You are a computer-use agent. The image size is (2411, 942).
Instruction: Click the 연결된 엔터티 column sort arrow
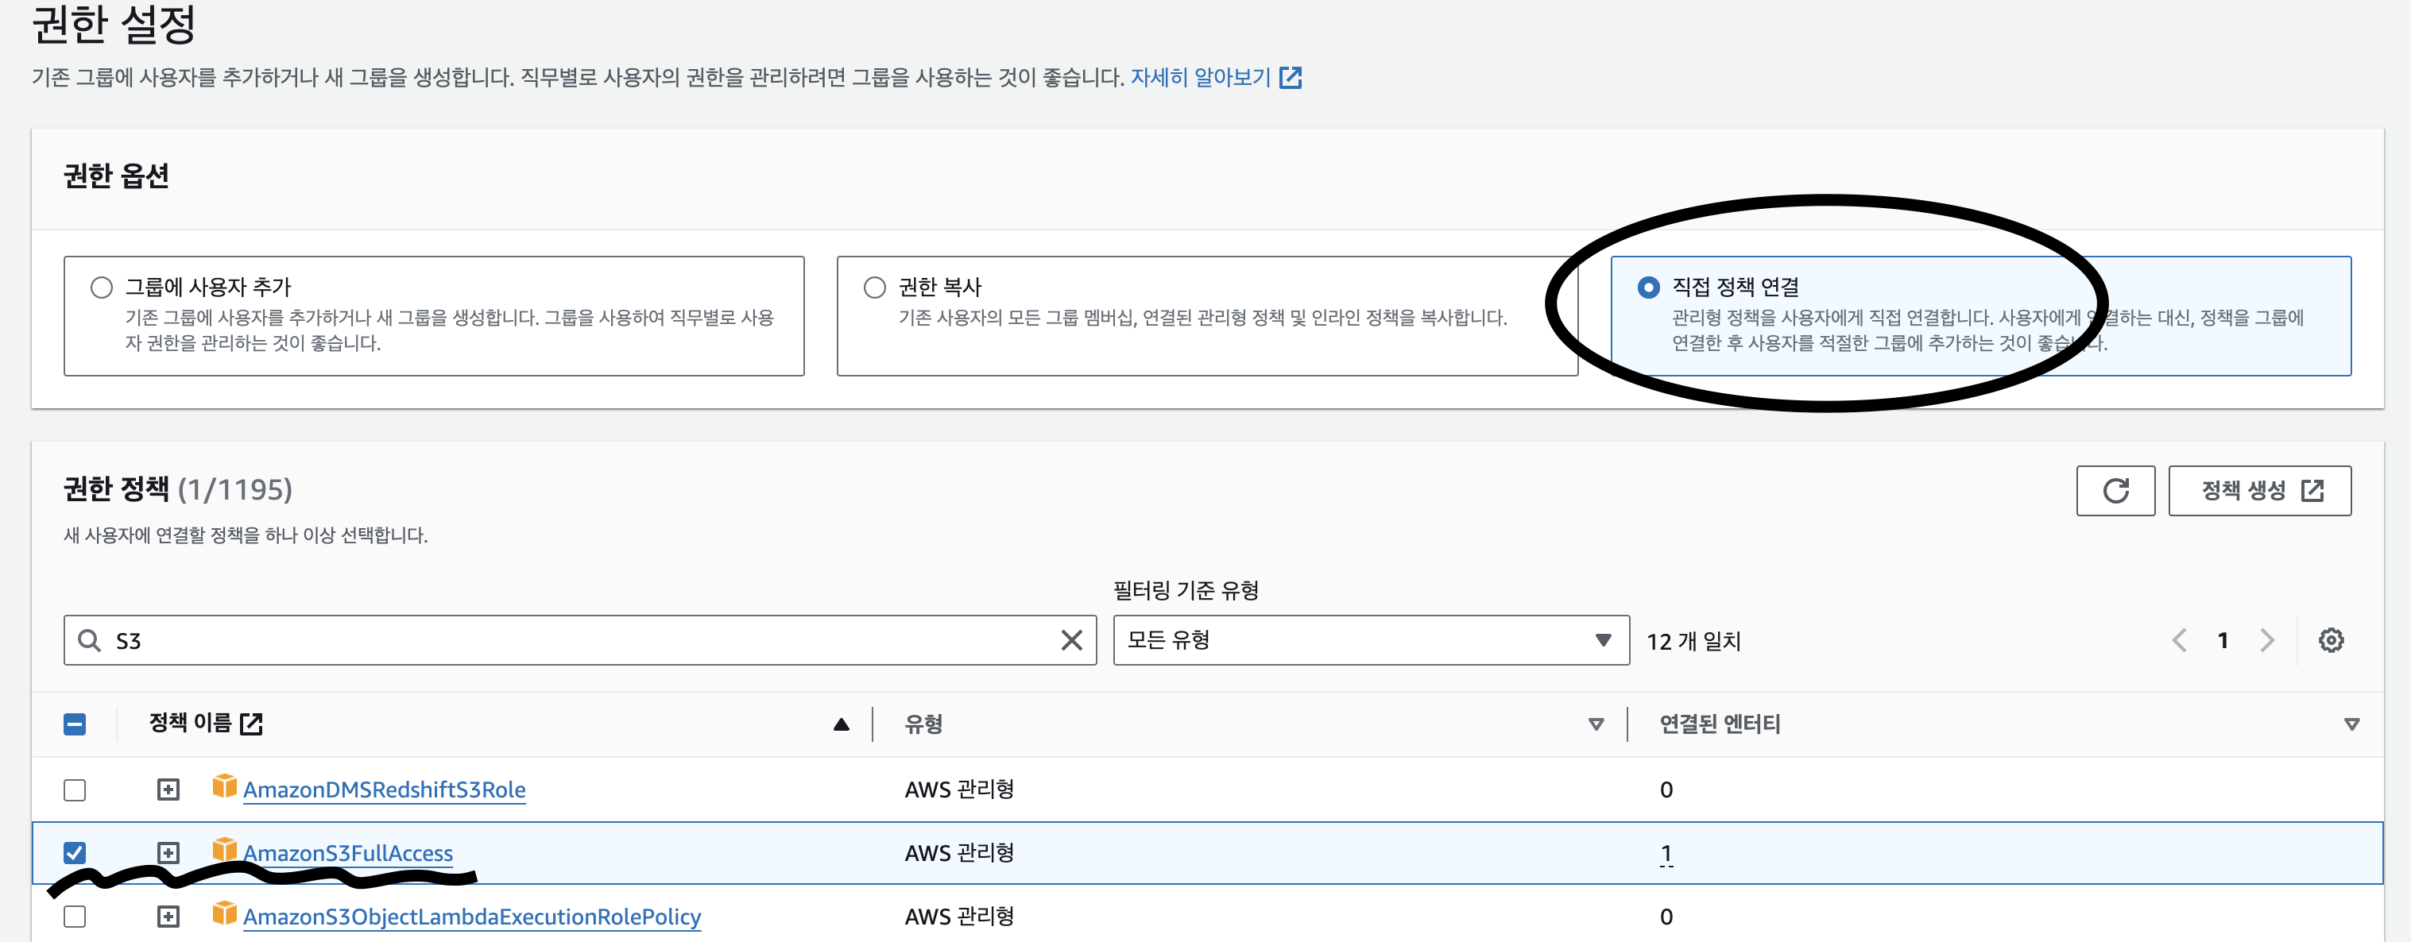(2351, 724)
